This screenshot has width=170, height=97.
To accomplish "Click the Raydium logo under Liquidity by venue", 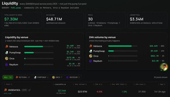I will (x=7, y=64).
